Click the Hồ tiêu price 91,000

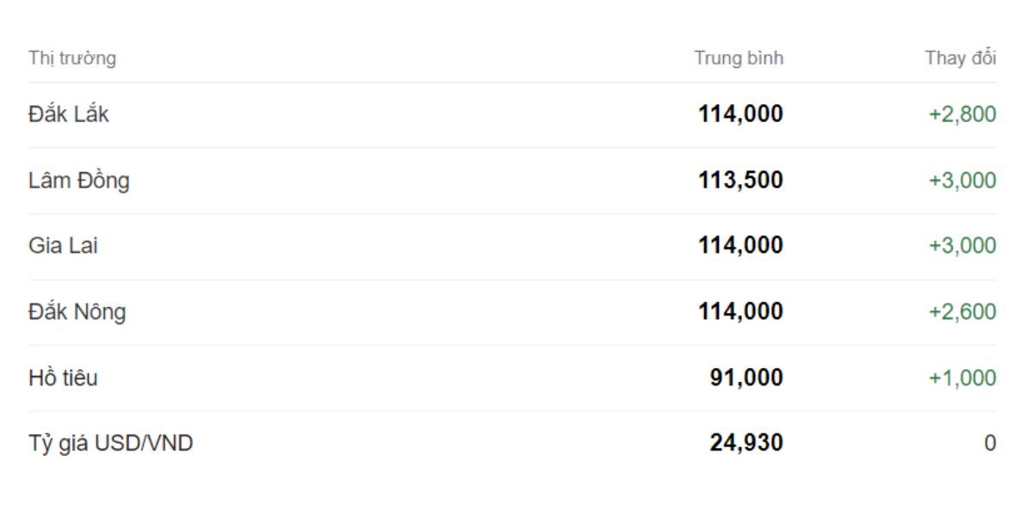point(746,378)
